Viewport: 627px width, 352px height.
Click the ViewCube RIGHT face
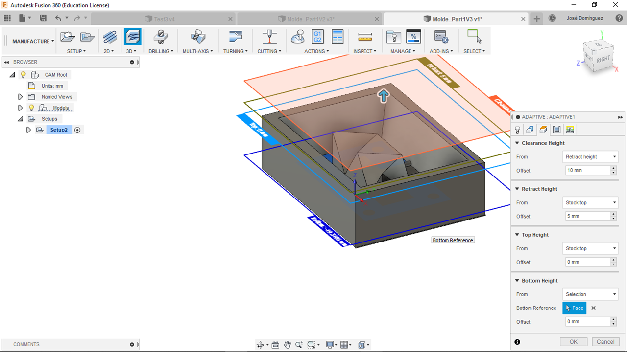(603, 59)
